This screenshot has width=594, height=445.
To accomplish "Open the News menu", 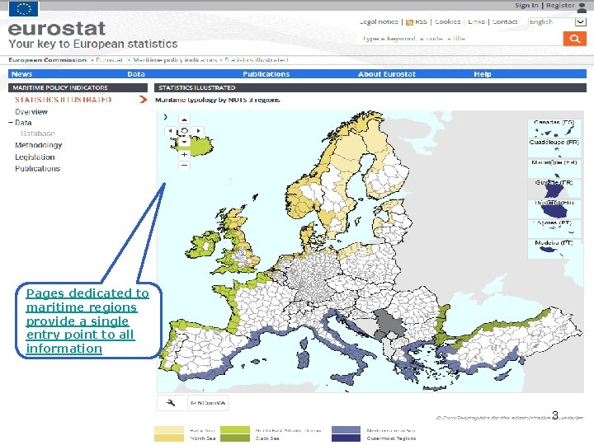I will coord(21,74).
